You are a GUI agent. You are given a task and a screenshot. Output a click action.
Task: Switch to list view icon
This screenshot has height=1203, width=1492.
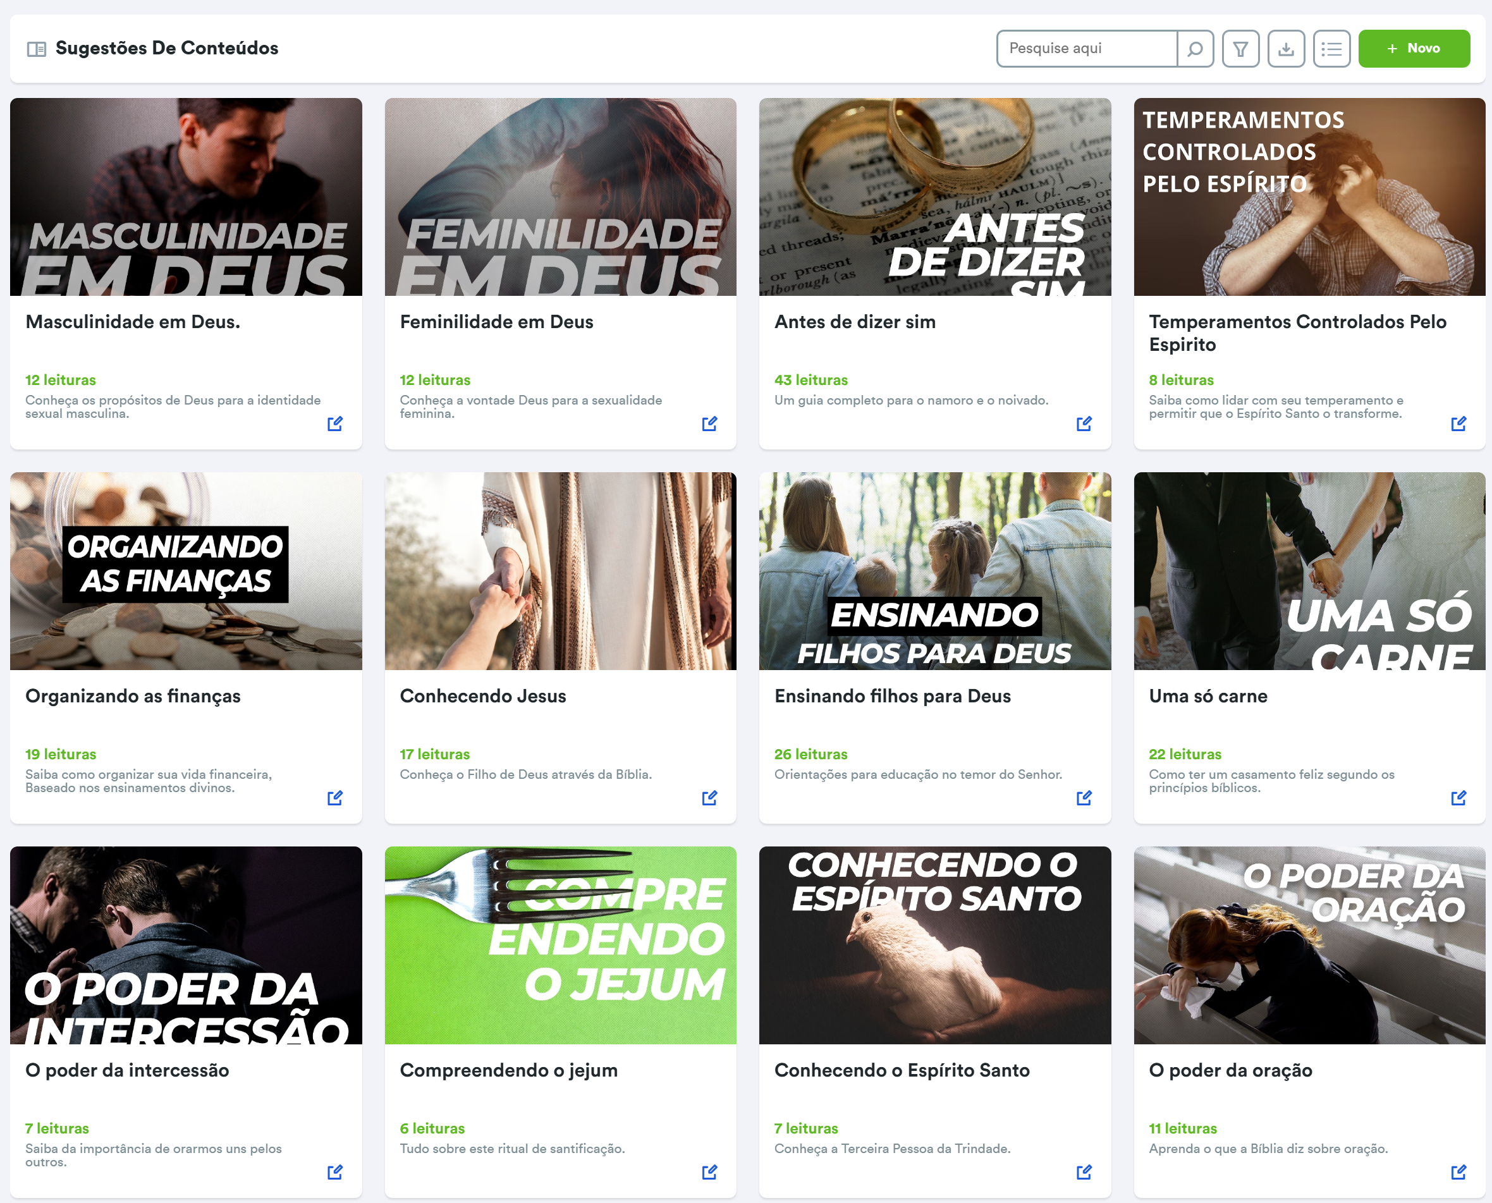point(1331,49)
